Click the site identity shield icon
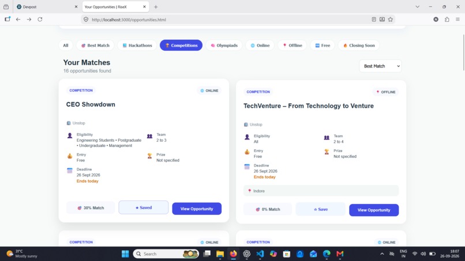Image resolution: width=465 pixels, height=261 pixels. click(86, 20)
